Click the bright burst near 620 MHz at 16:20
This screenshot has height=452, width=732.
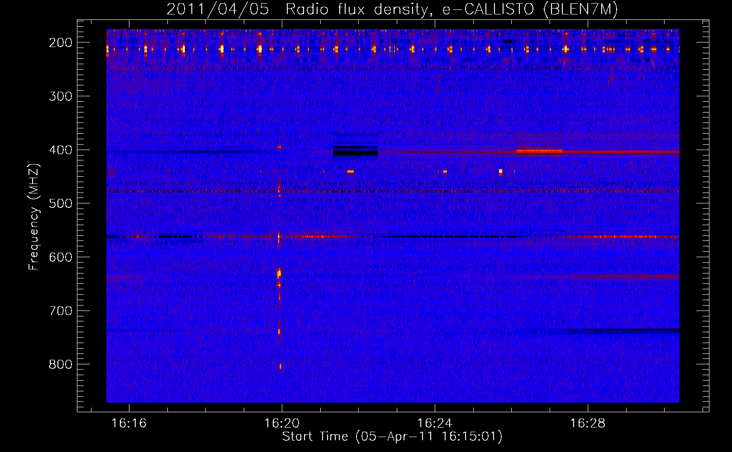(279, 273)
